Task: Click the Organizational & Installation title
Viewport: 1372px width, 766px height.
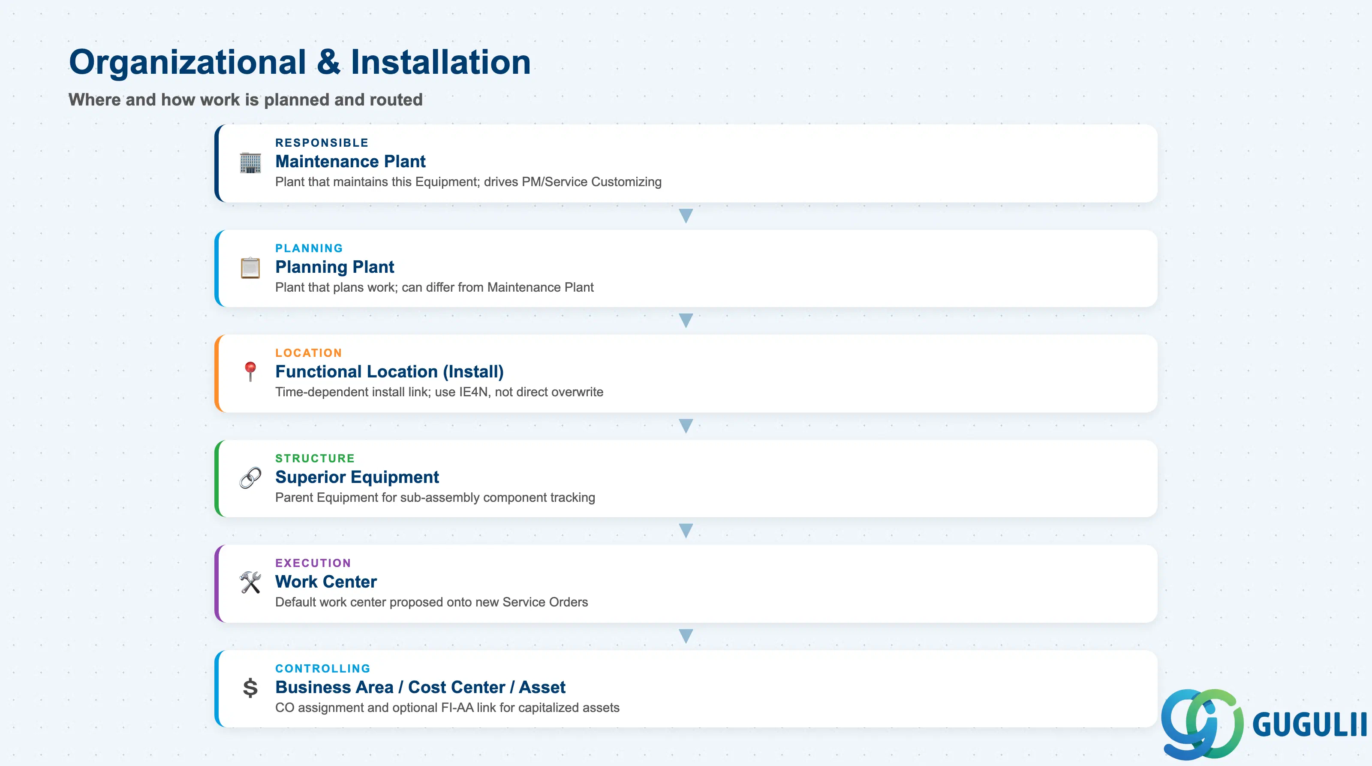Action: coord(300,62)
